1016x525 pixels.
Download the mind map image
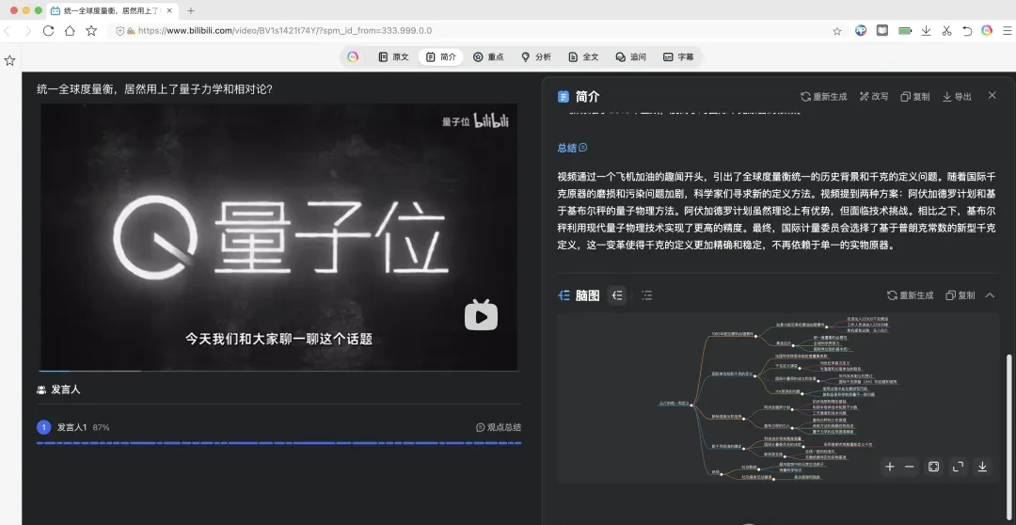[x=982, y=467]
